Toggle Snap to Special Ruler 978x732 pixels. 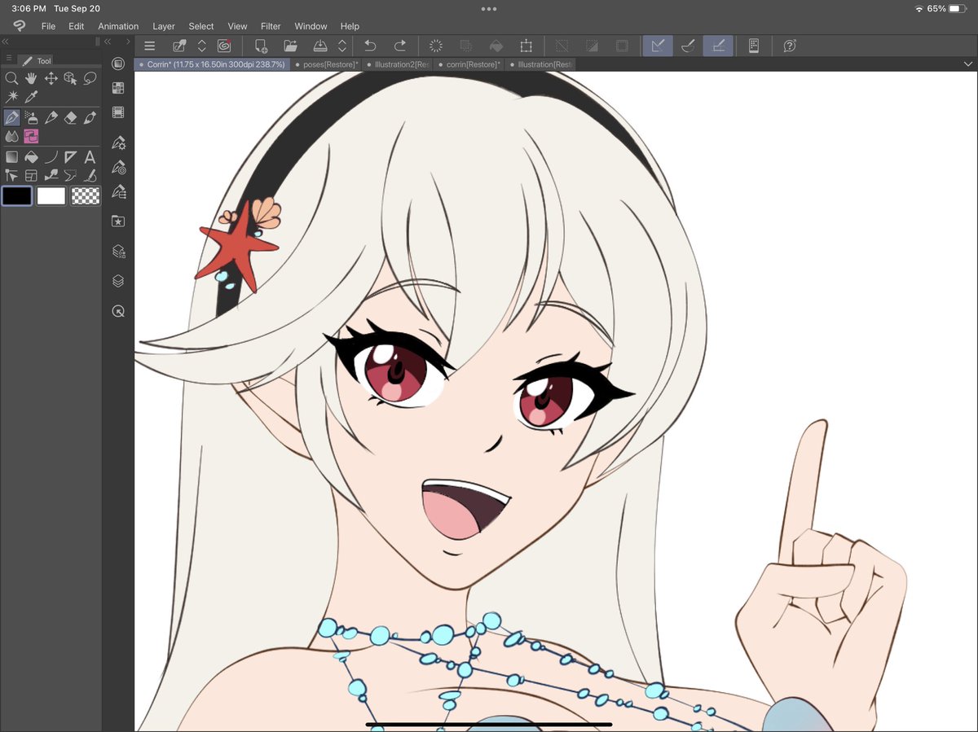click(688, 46)
